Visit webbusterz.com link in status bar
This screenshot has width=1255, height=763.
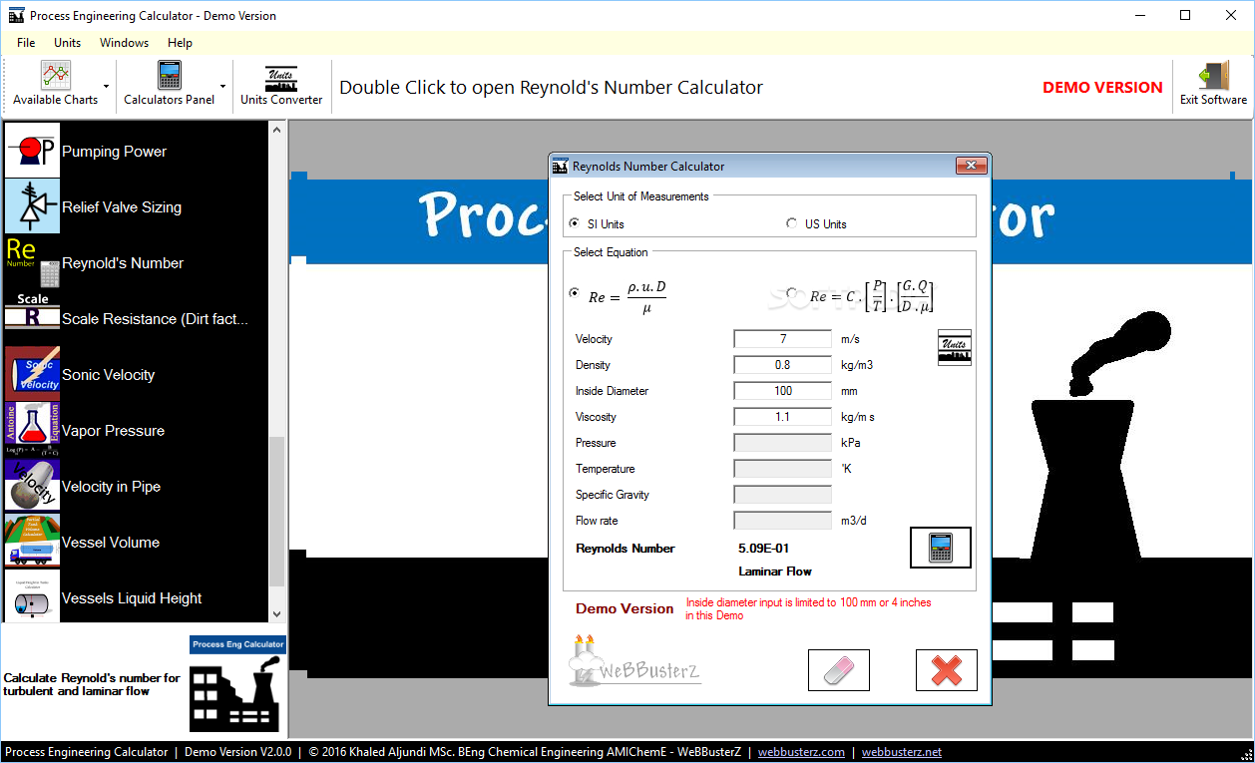(801, 752)
